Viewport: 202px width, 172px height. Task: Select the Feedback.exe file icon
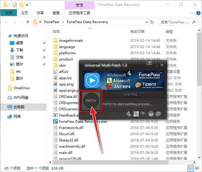[55, 115]
